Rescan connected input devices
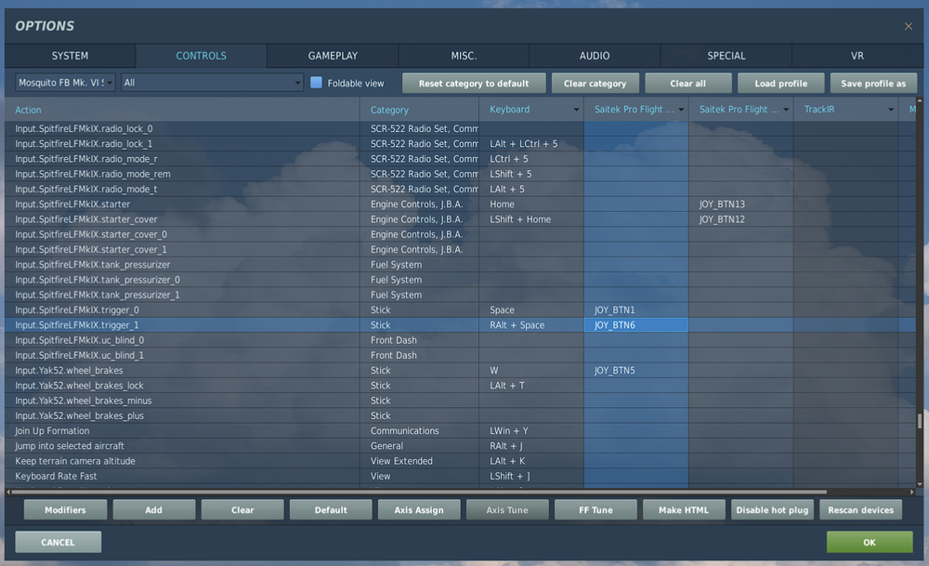Viewport: 929px width, 566px height. [x=859, y=509]
